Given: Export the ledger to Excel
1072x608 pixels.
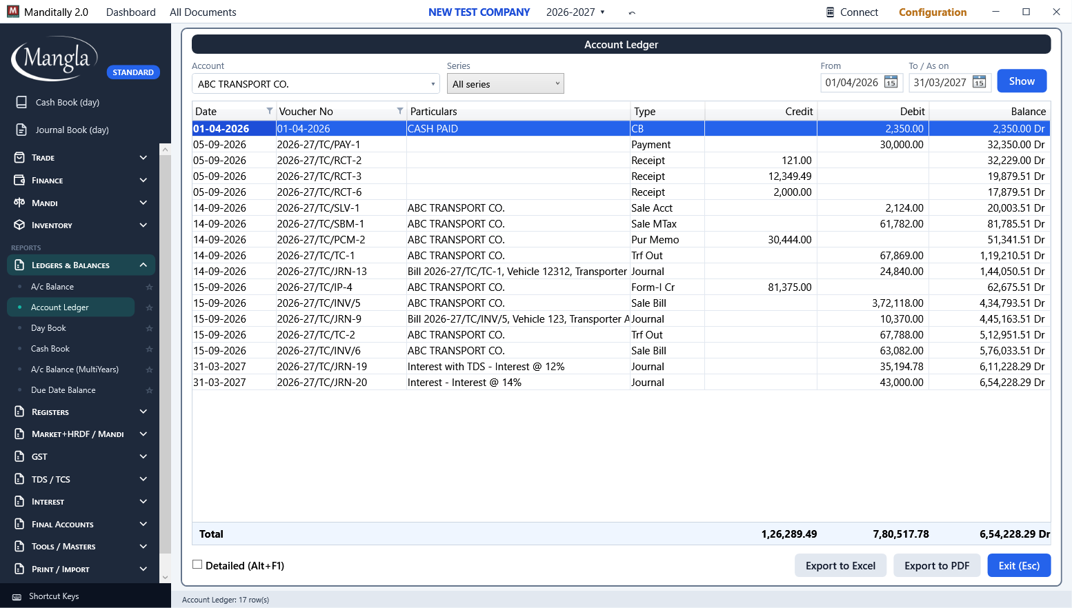Looking at the screenshot, I should coord(840,565).
